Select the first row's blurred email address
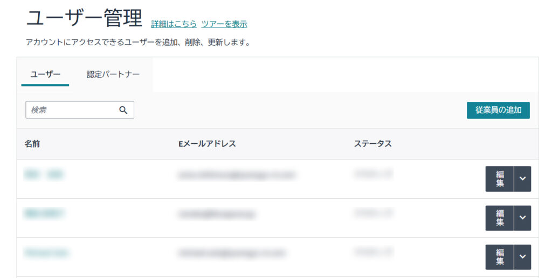552x278 pixels. (237, 175)
